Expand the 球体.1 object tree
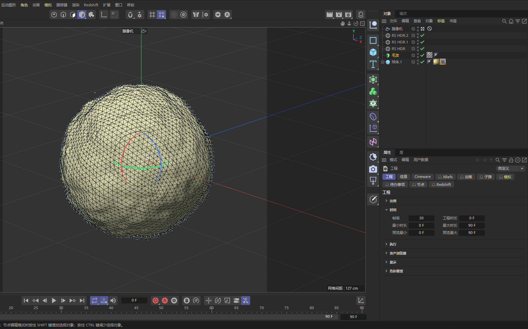528x329 pixels. (x=382, y=62)
